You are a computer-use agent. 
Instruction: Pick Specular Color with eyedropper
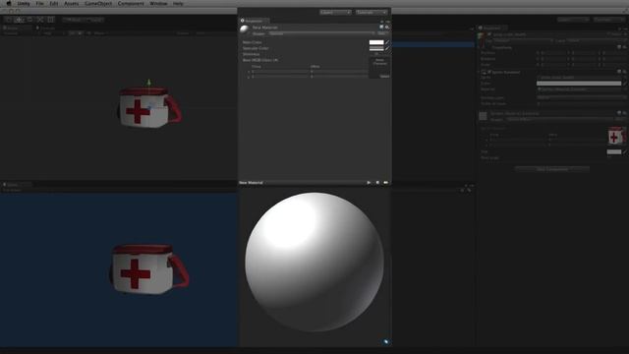(x=387, y=48)
